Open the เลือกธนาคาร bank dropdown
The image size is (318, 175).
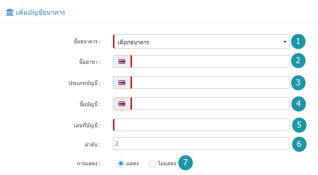tap(201, 42)
